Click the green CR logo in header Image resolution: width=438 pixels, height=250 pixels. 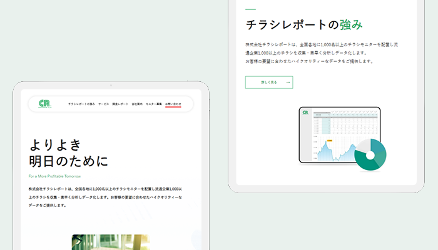click(x=44, y=104)
